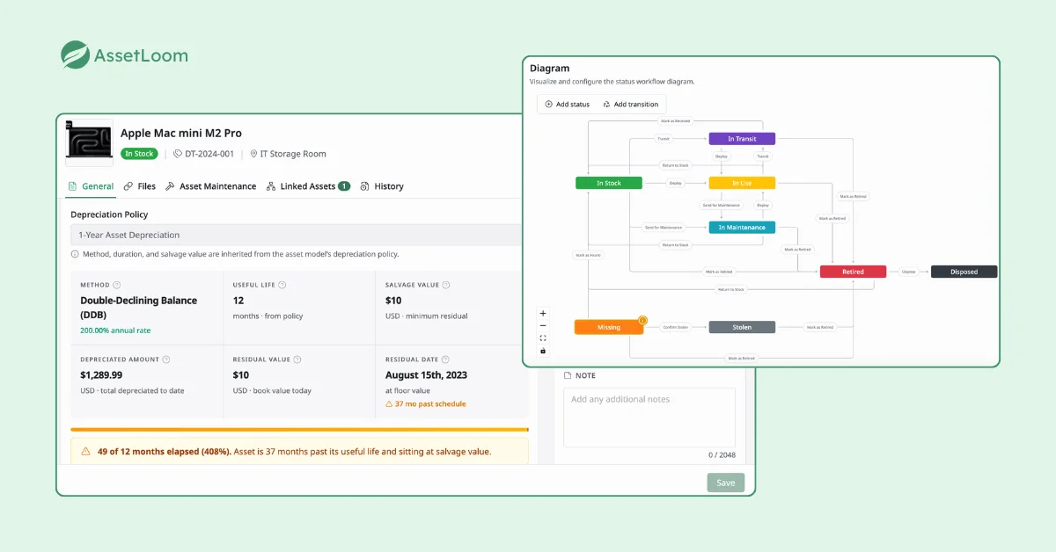Screen dimensions: 1056x552
Task: Click the Diagram panel heading
Action: 549,69
